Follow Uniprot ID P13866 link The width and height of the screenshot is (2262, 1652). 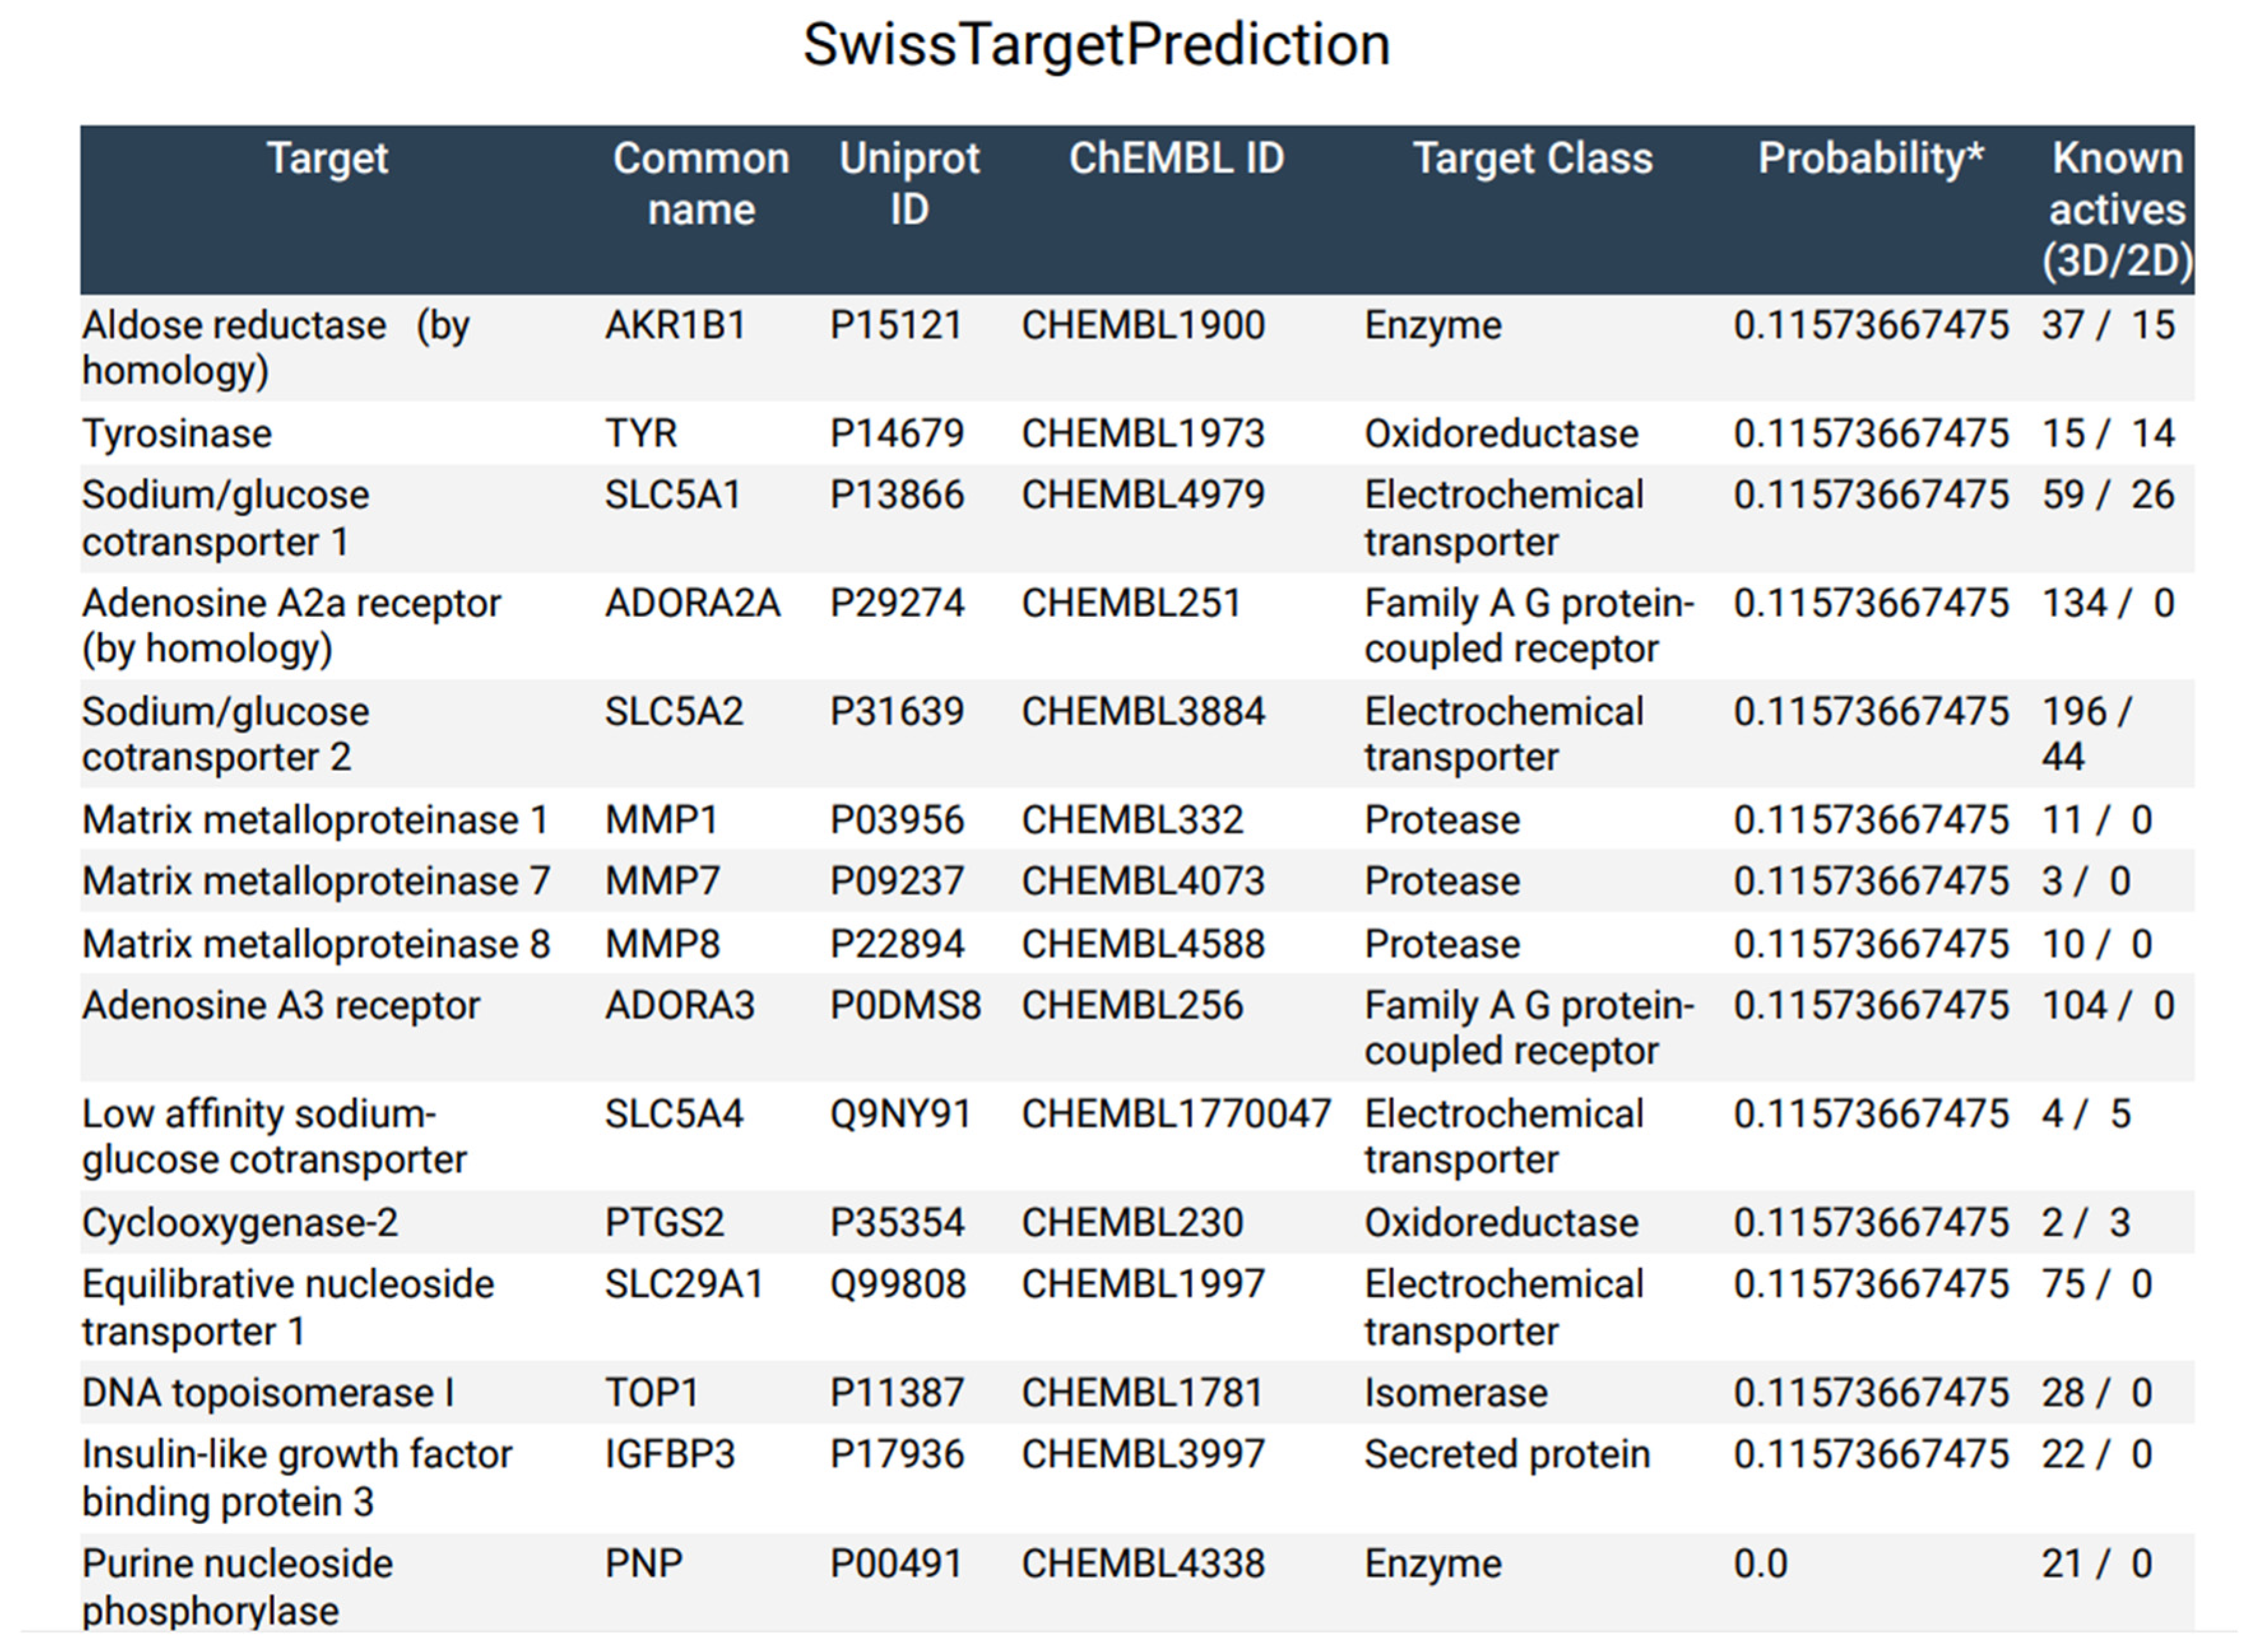897,494
